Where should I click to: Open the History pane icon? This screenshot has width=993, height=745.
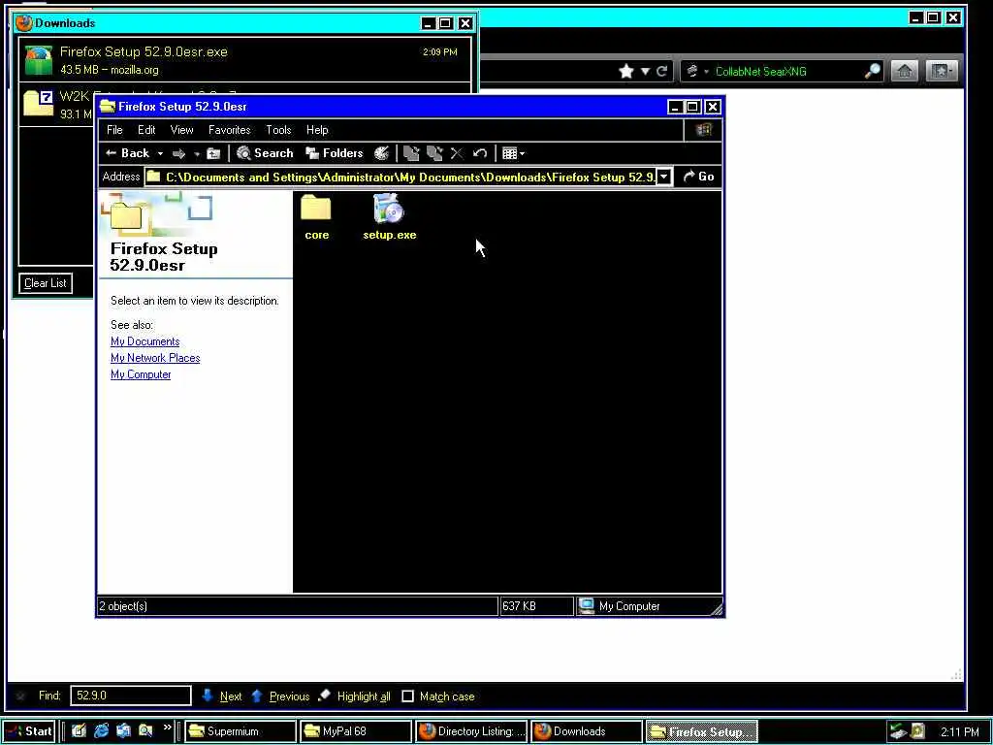coord(381,153)
